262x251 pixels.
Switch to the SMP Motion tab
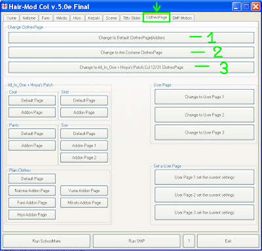(x=182, y=18)
